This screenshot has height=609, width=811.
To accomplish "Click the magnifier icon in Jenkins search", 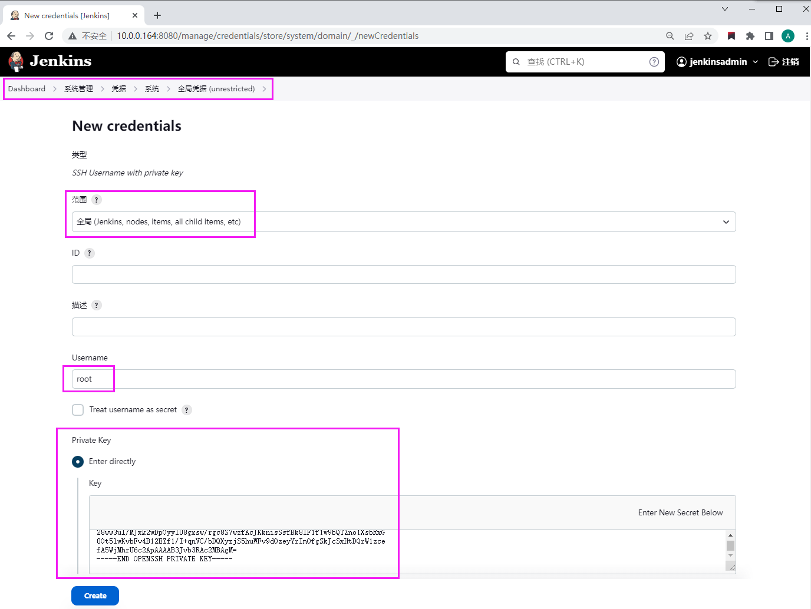I will [x=516, y=62].
